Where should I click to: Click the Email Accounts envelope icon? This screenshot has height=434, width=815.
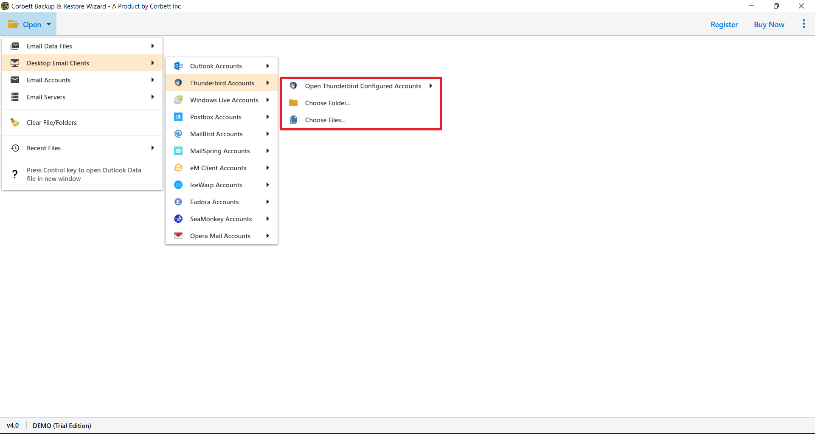tap(15, 80)
